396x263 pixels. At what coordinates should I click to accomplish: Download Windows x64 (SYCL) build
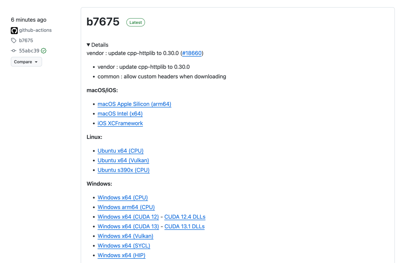[124, 246]
